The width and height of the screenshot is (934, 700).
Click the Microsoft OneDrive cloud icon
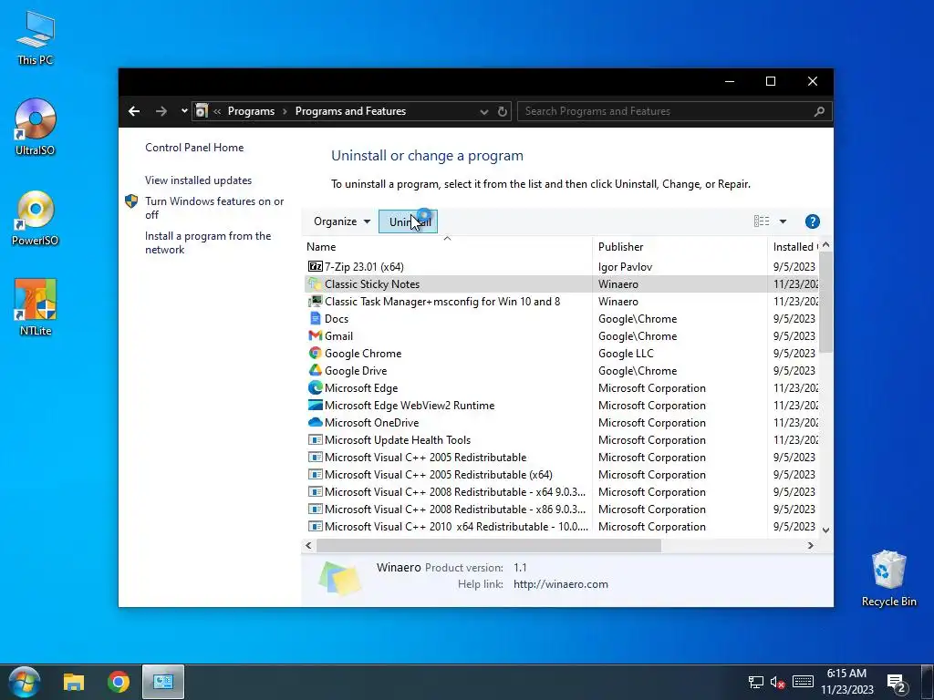[315, 422]
